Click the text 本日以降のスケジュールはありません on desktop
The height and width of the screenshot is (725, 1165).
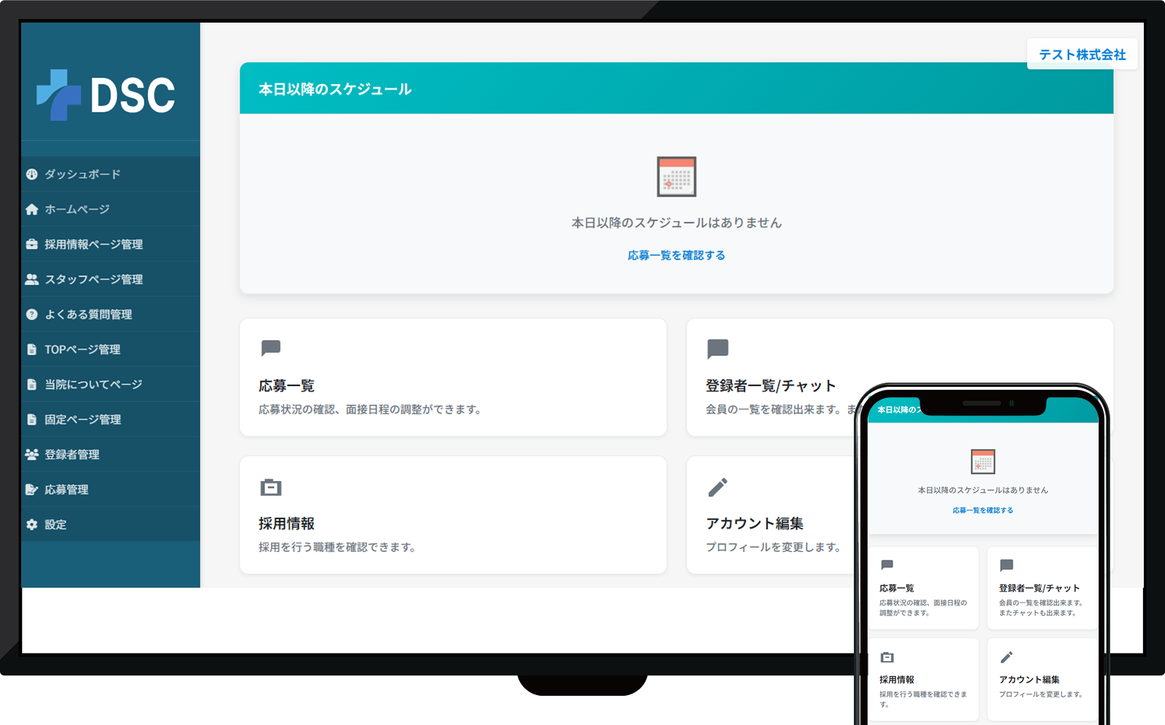(676, 223)
